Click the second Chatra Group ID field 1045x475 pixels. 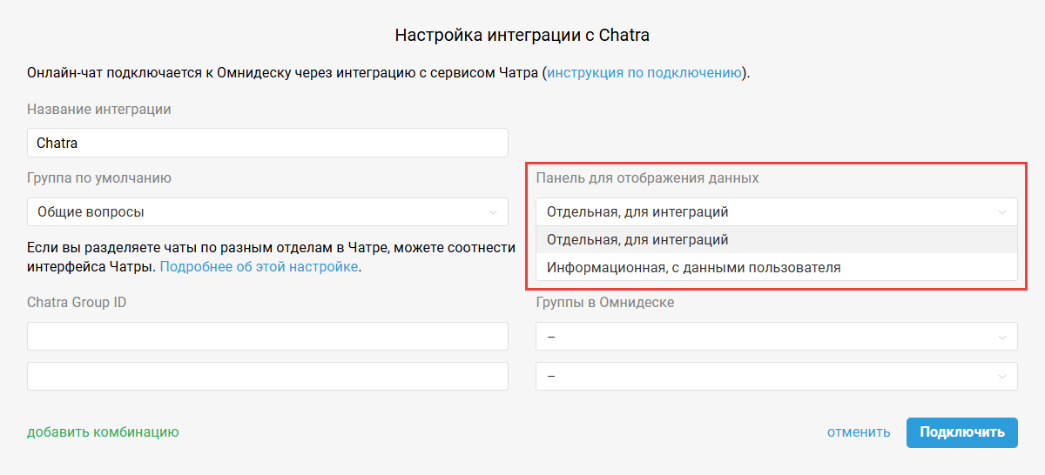click(267, 376)
